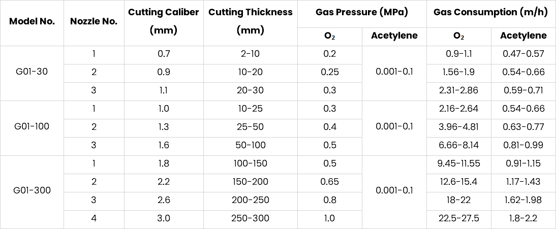Click the G01-100 model cell
This screenshot has width=556, height=229.
(32, 126)
